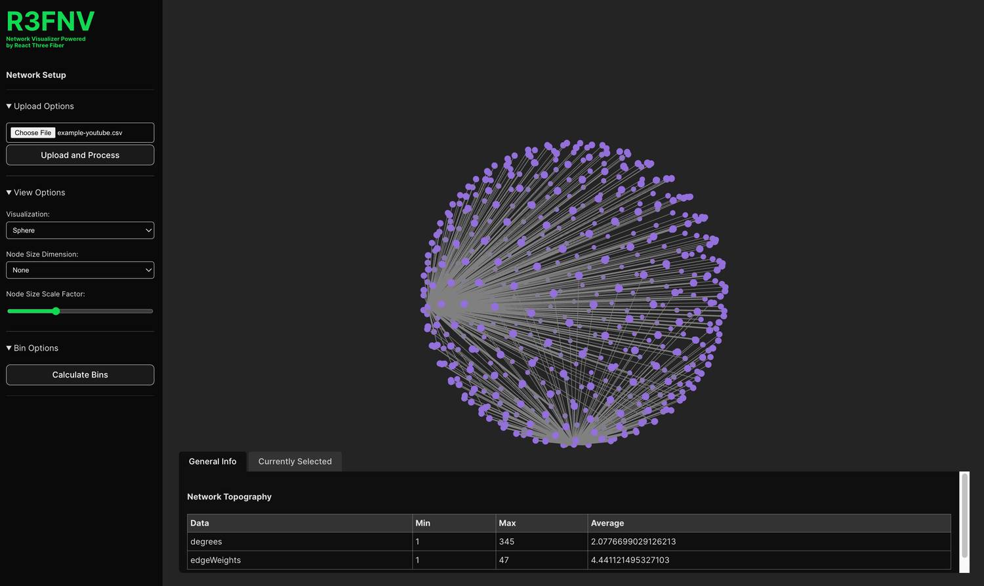
Task: Click the Node Size Scale Factor slider handle
Action: pos(56,311)
